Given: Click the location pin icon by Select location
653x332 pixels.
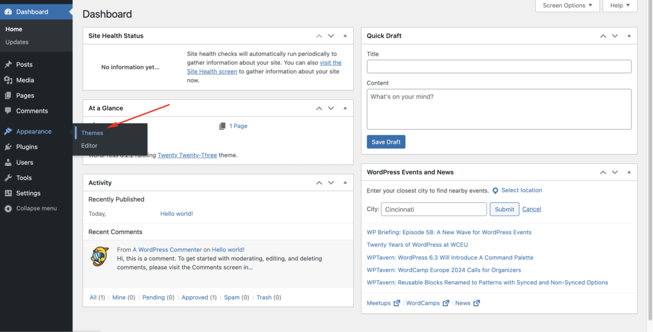Looking at the screenshot, I should (495, 191).
